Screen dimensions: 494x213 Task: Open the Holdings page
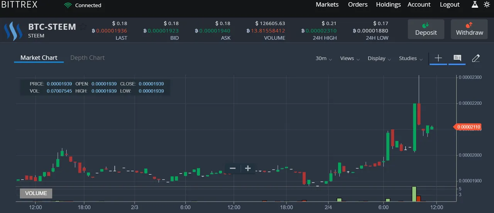tap(388, 5)
